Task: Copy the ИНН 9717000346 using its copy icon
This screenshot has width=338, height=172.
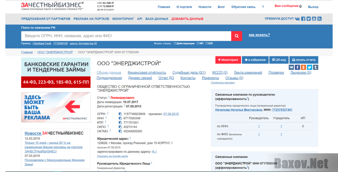Action: [x=120, y=118]
